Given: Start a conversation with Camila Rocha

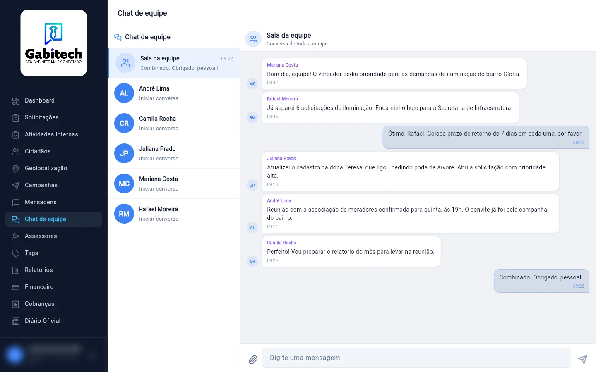Looking at the screenshot, I should tap(174, 123).
